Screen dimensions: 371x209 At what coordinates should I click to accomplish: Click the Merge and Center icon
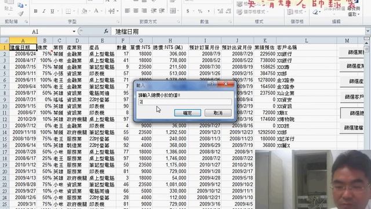(x=173, y=10)
